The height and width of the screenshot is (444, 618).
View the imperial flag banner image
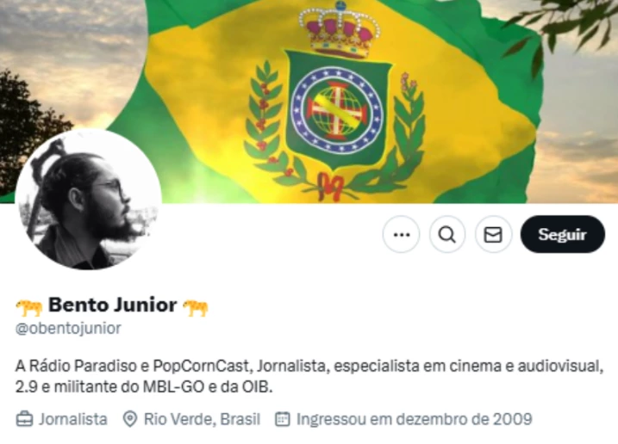click(x=309, y=102)
